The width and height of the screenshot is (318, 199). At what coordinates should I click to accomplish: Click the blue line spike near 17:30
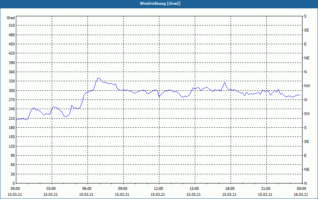(x=225, y=82)
